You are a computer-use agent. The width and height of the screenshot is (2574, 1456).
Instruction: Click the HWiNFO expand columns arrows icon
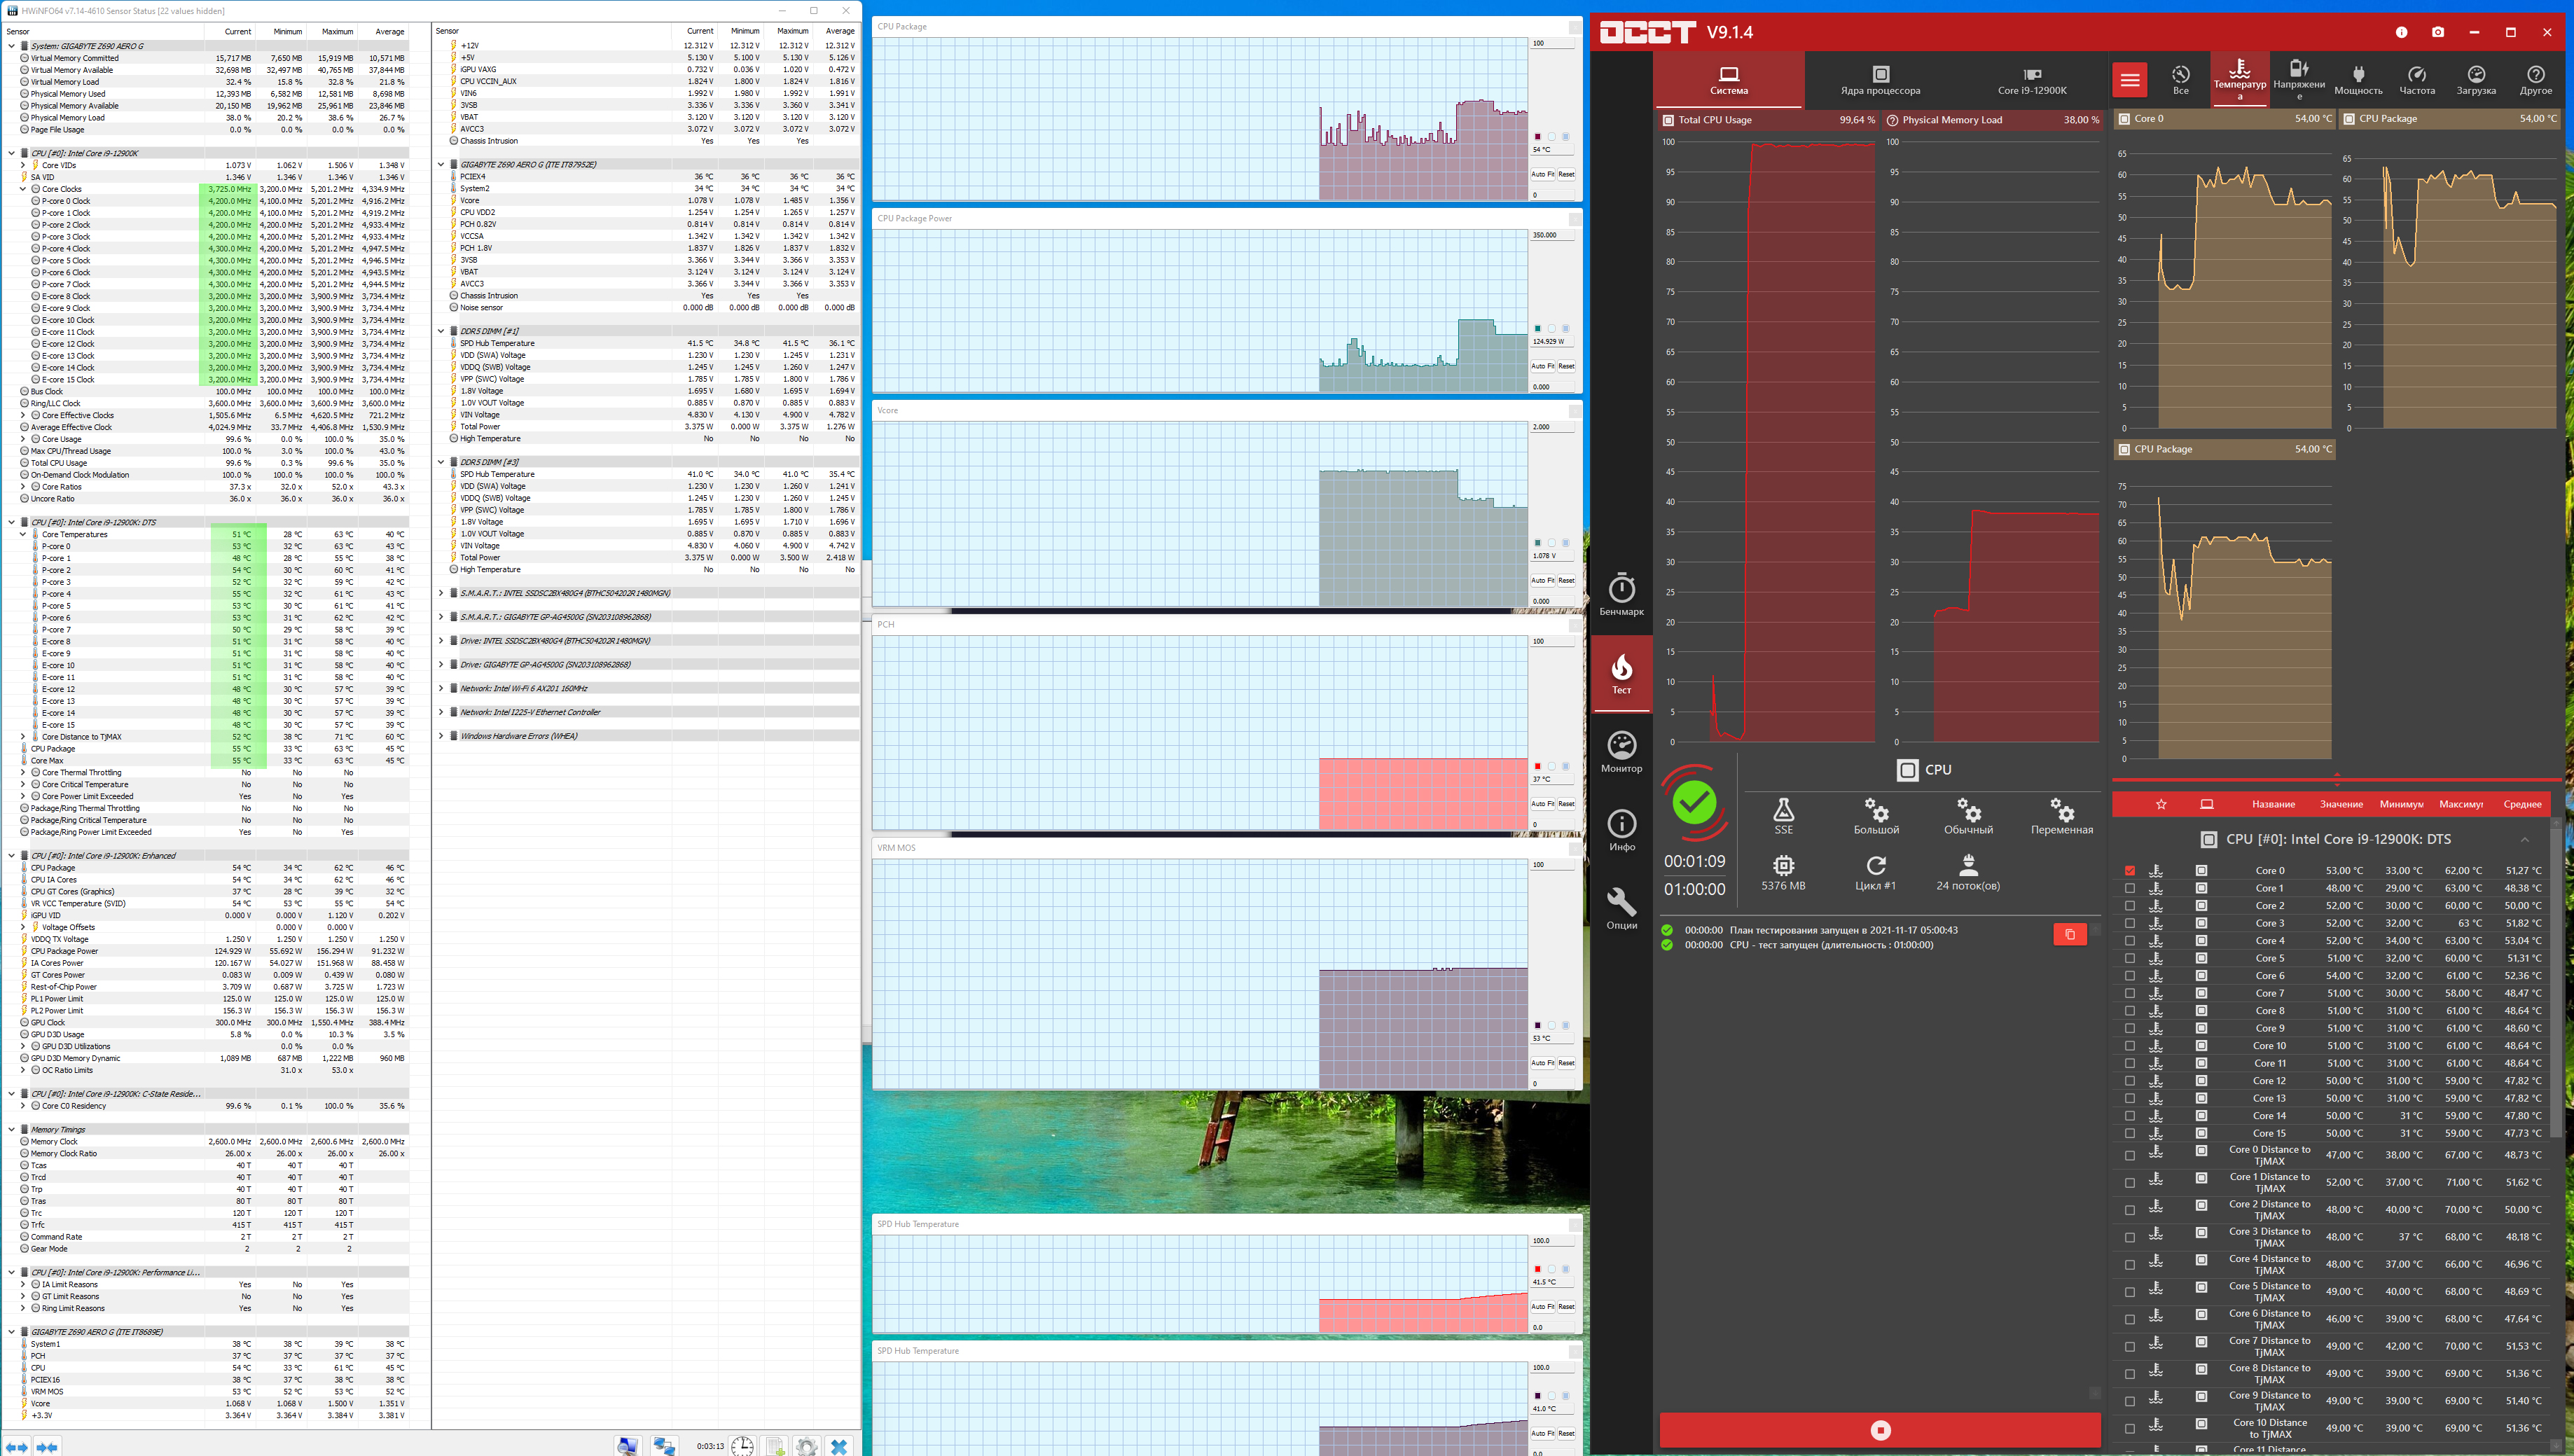(x=17, y=1446)
